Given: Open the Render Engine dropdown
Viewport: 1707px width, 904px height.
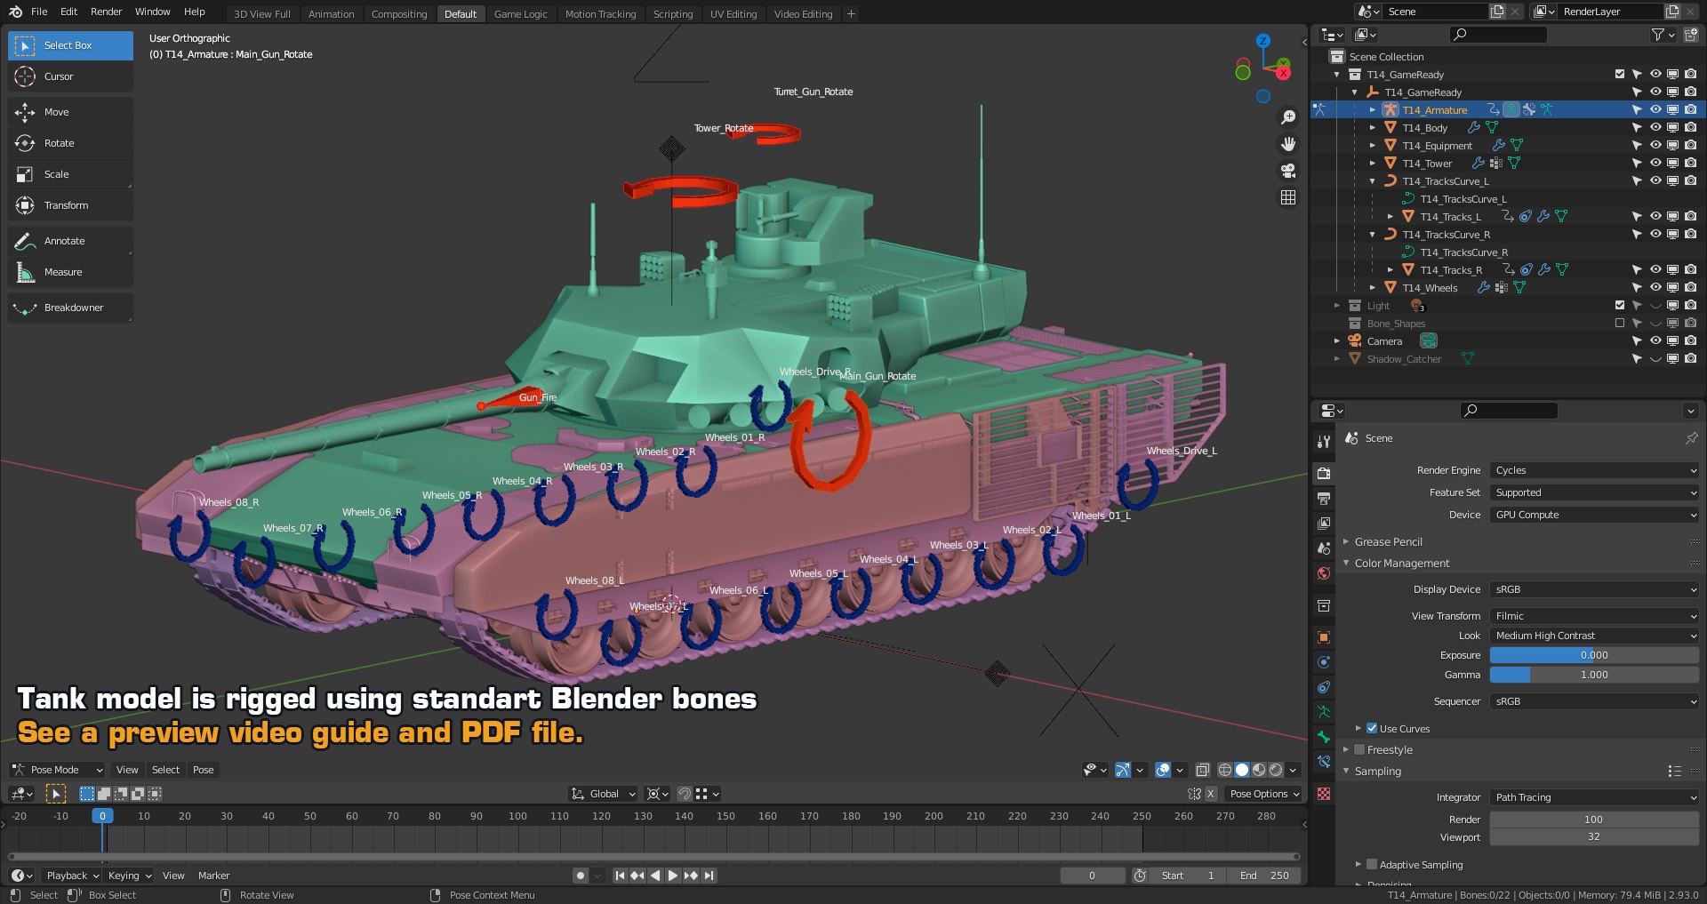Looking at the screenshot, I should (x=1595, y=470).
